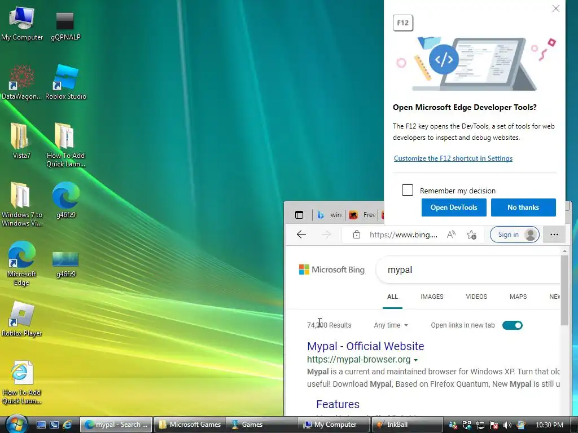Click the Bing search box containing mypal
578x433 pixels.
pos(468,269)
